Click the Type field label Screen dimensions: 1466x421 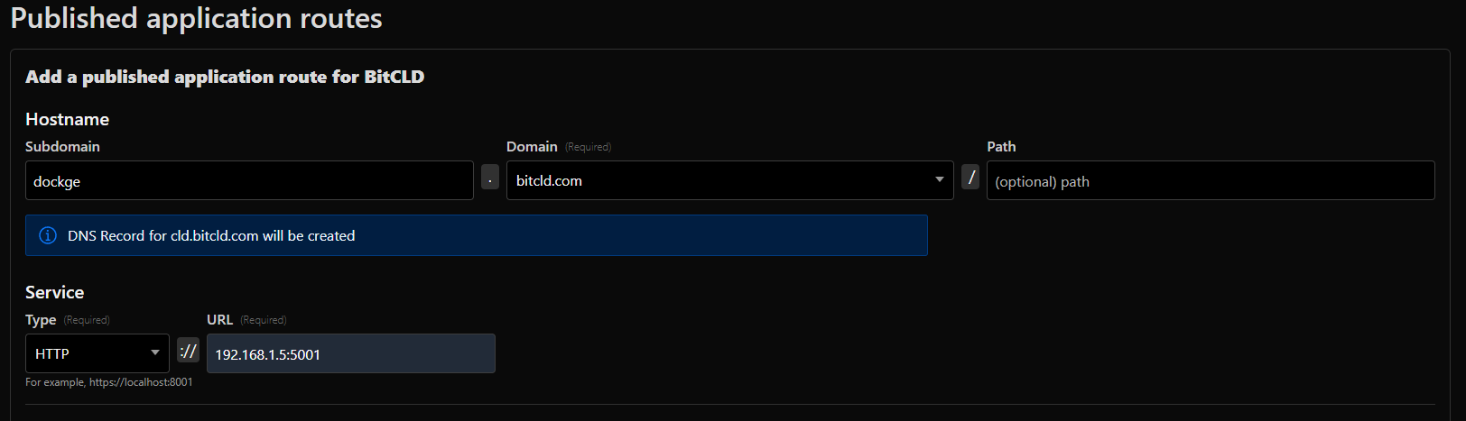(x=41, y=320)
